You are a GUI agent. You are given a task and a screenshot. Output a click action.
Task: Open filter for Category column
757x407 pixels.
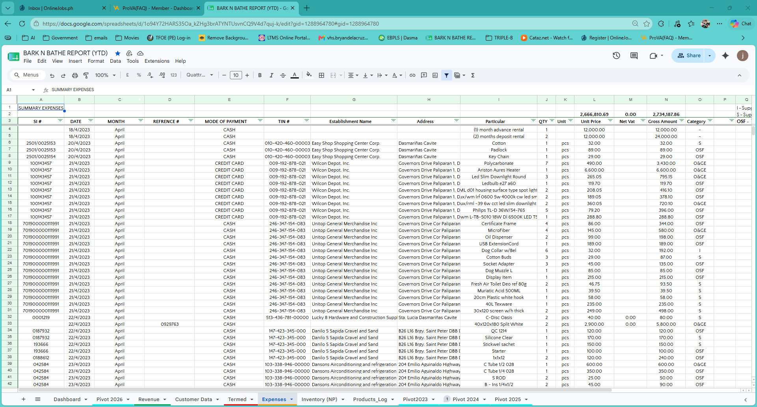710,121
